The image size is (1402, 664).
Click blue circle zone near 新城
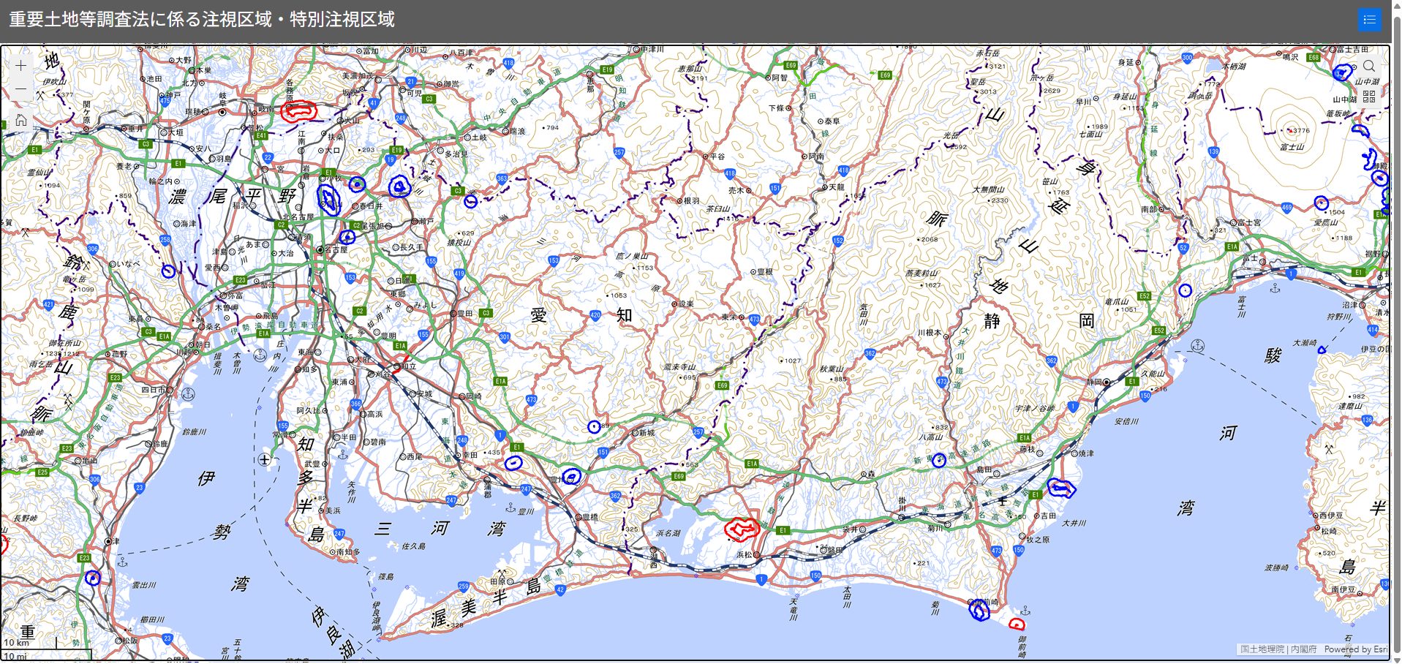point(594,426)
